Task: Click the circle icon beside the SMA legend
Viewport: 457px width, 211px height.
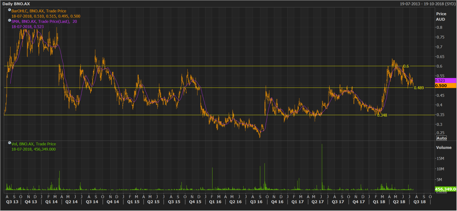Action: [9, 20]
